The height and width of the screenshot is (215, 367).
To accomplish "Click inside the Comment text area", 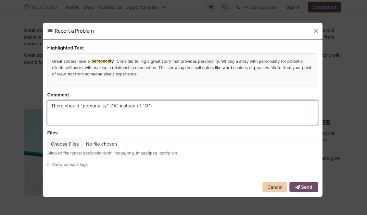I will point(183,112).
